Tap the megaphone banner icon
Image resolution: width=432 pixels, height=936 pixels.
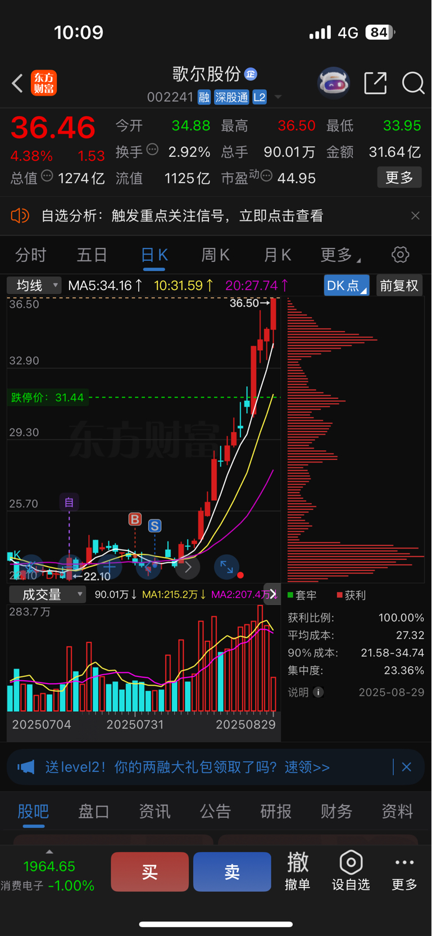point(26,767)
